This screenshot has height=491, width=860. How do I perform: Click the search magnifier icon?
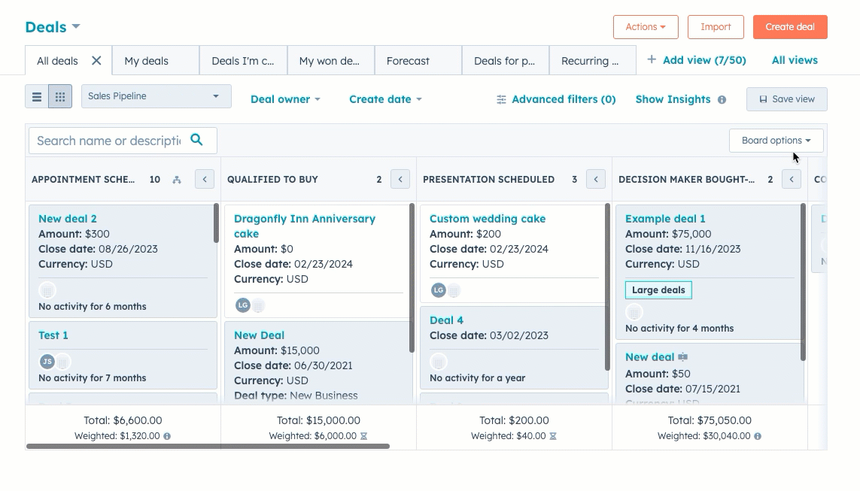[x=196, y=140]
